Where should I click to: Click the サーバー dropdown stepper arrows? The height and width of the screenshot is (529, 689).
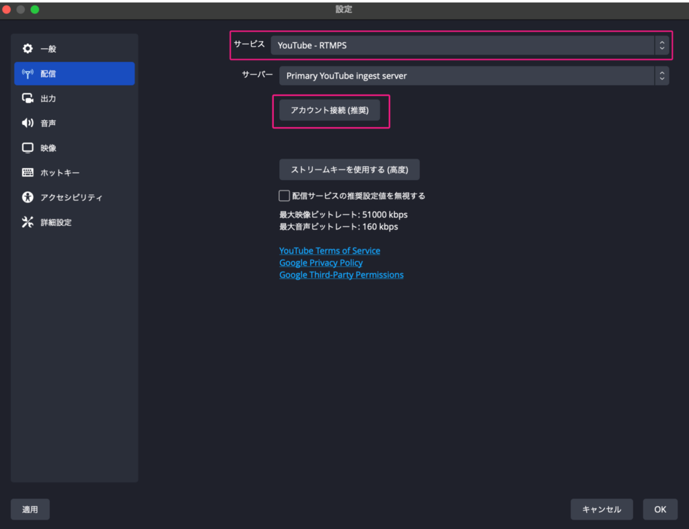(662, 76)
